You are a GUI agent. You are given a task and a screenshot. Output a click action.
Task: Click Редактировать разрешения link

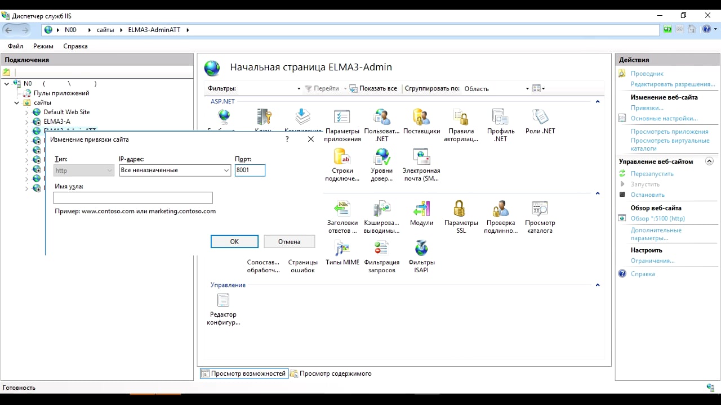coord(673,84)
